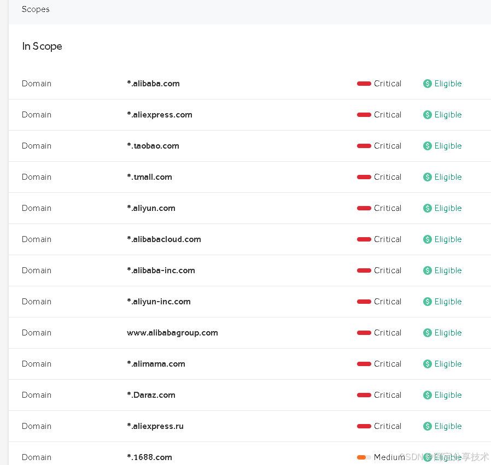491x465 pixels.
Task: Click the dollar bounty icon for www.alibabagroup.com
Action: pos(427,333)
